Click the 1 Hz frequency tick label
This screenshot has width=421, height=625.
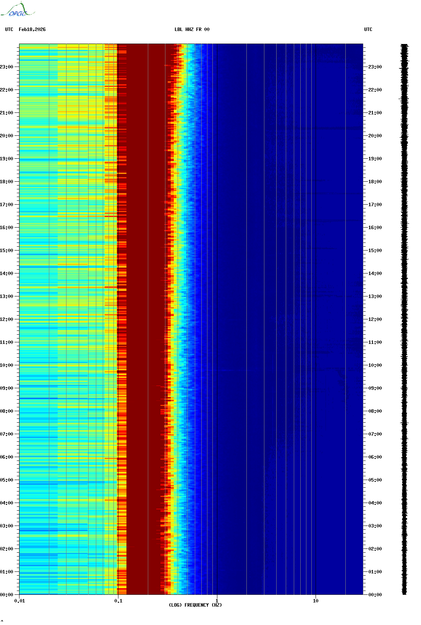tap(217, 601)
